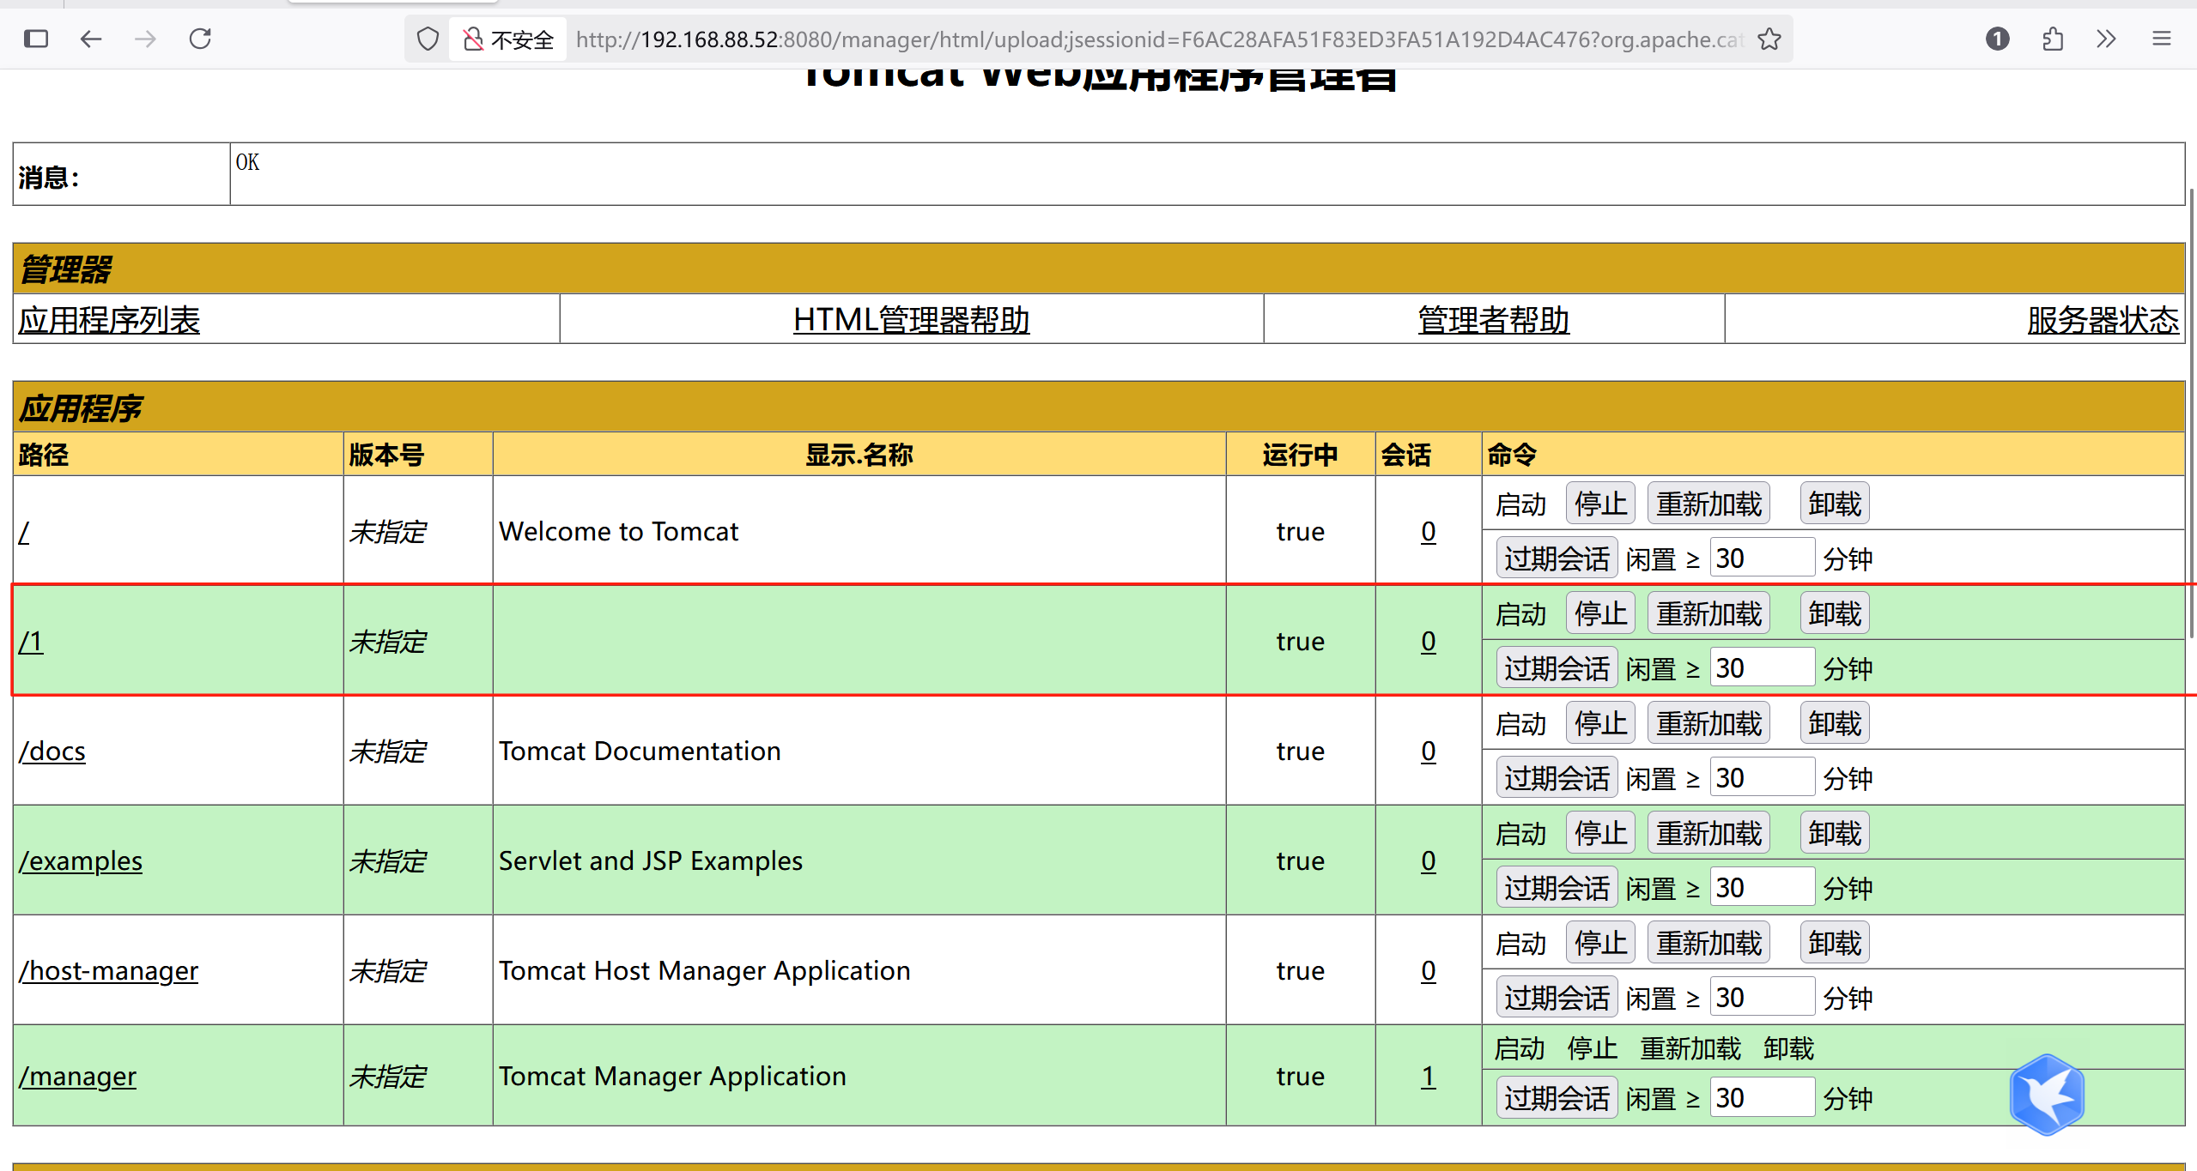Undeploy the /examples application
Screen dimensions: 2197x1171
[1835, 833]
